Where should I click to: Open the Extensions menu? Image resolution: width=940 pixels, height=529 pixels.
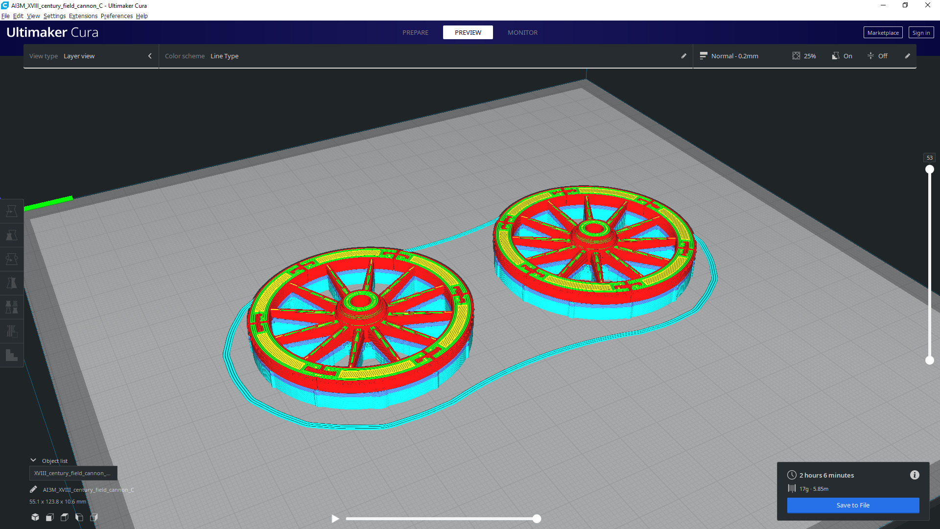(x=83, y=16)
